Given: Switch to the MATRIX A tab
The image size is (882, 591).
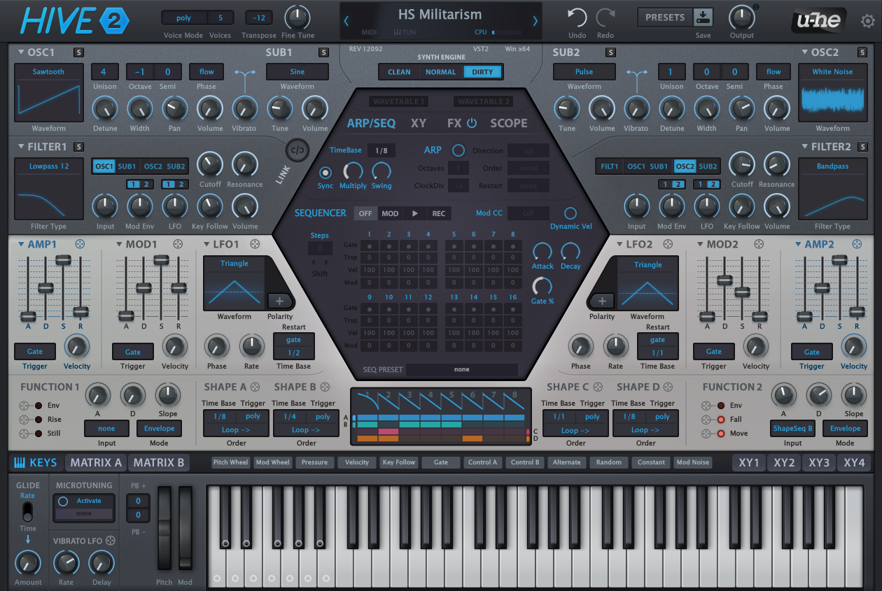Looking at the screenshot, I should pos(94,462).
